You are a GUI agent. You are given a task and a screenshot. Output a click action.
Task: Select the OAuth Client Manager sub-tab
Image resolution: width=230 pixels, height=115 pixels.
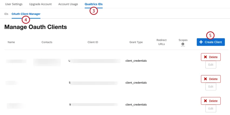(x=26, y=14)
